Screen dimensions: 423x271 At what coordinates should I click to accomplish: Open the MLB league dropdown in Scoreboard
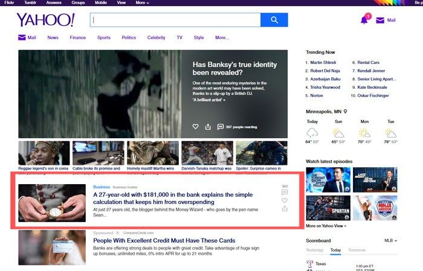click(x=390, y=240)
